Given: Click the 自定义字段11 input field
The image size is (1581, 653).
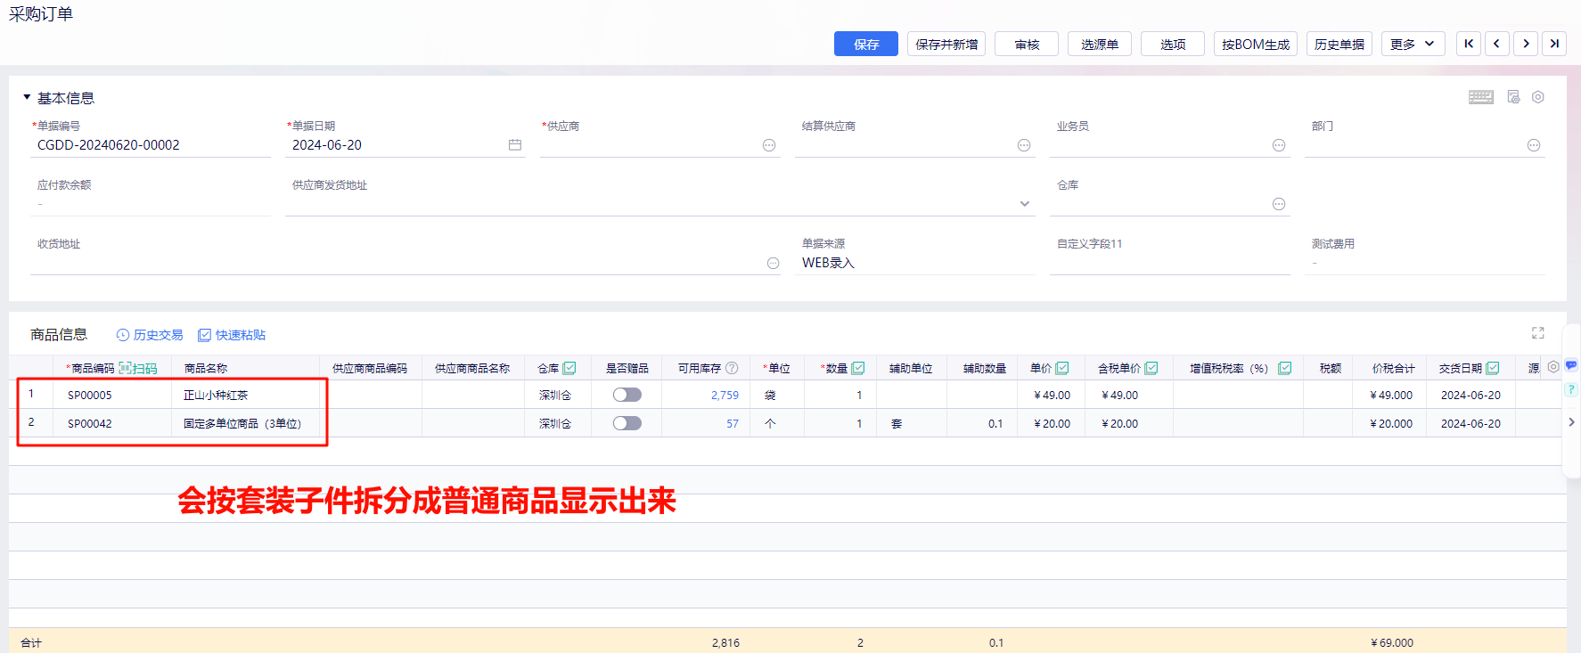Looking at the screenshot, I should [1170, 263].
